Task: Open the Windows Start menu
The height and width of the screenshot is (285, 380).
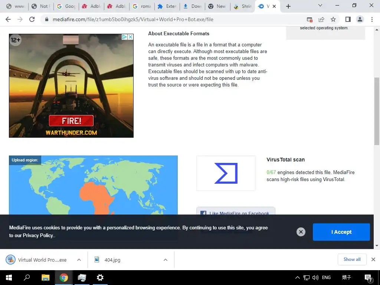Action: 9,278
